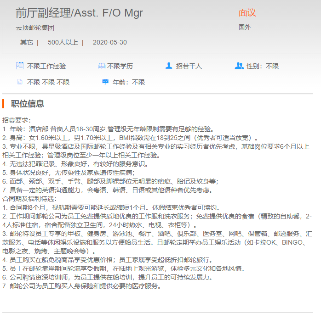Click the recruit headcount person icon
The height and width of the screenshot is (313, 321).
coord(169,66)
